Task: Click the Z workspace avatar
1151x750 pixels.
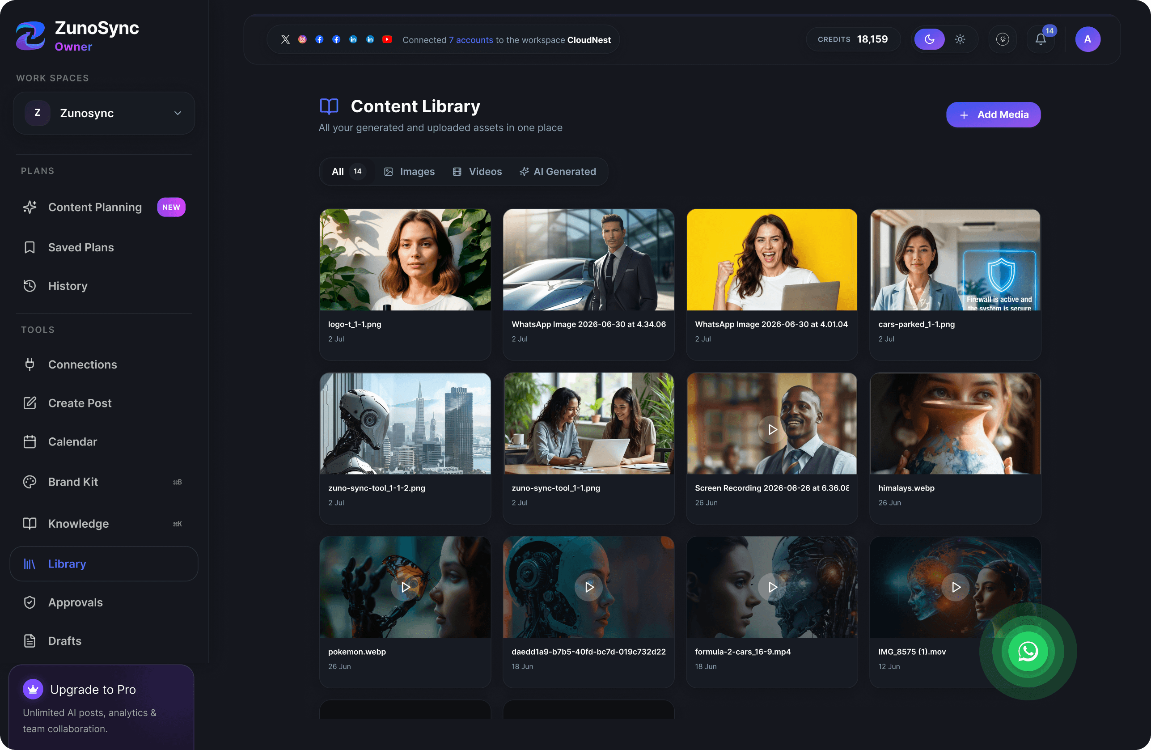Action: click(x=37, y=113)
